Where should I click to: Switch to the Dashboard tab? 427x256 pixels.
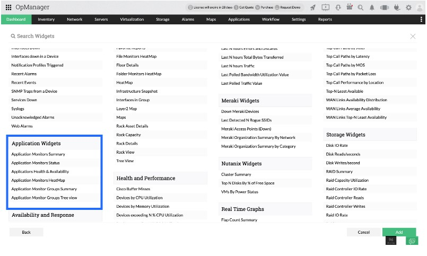point(16,19)
